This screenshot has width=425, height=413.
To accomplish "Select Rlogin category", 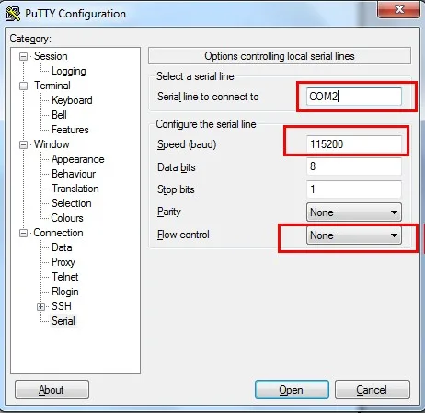I will pos(65,292).
